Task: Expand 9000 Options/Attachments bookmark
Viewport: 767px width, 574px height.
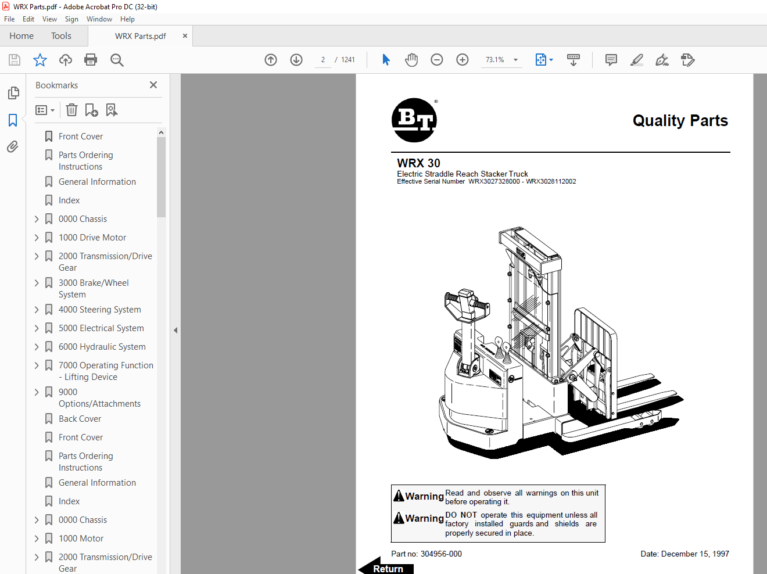Action: point(37,392)
